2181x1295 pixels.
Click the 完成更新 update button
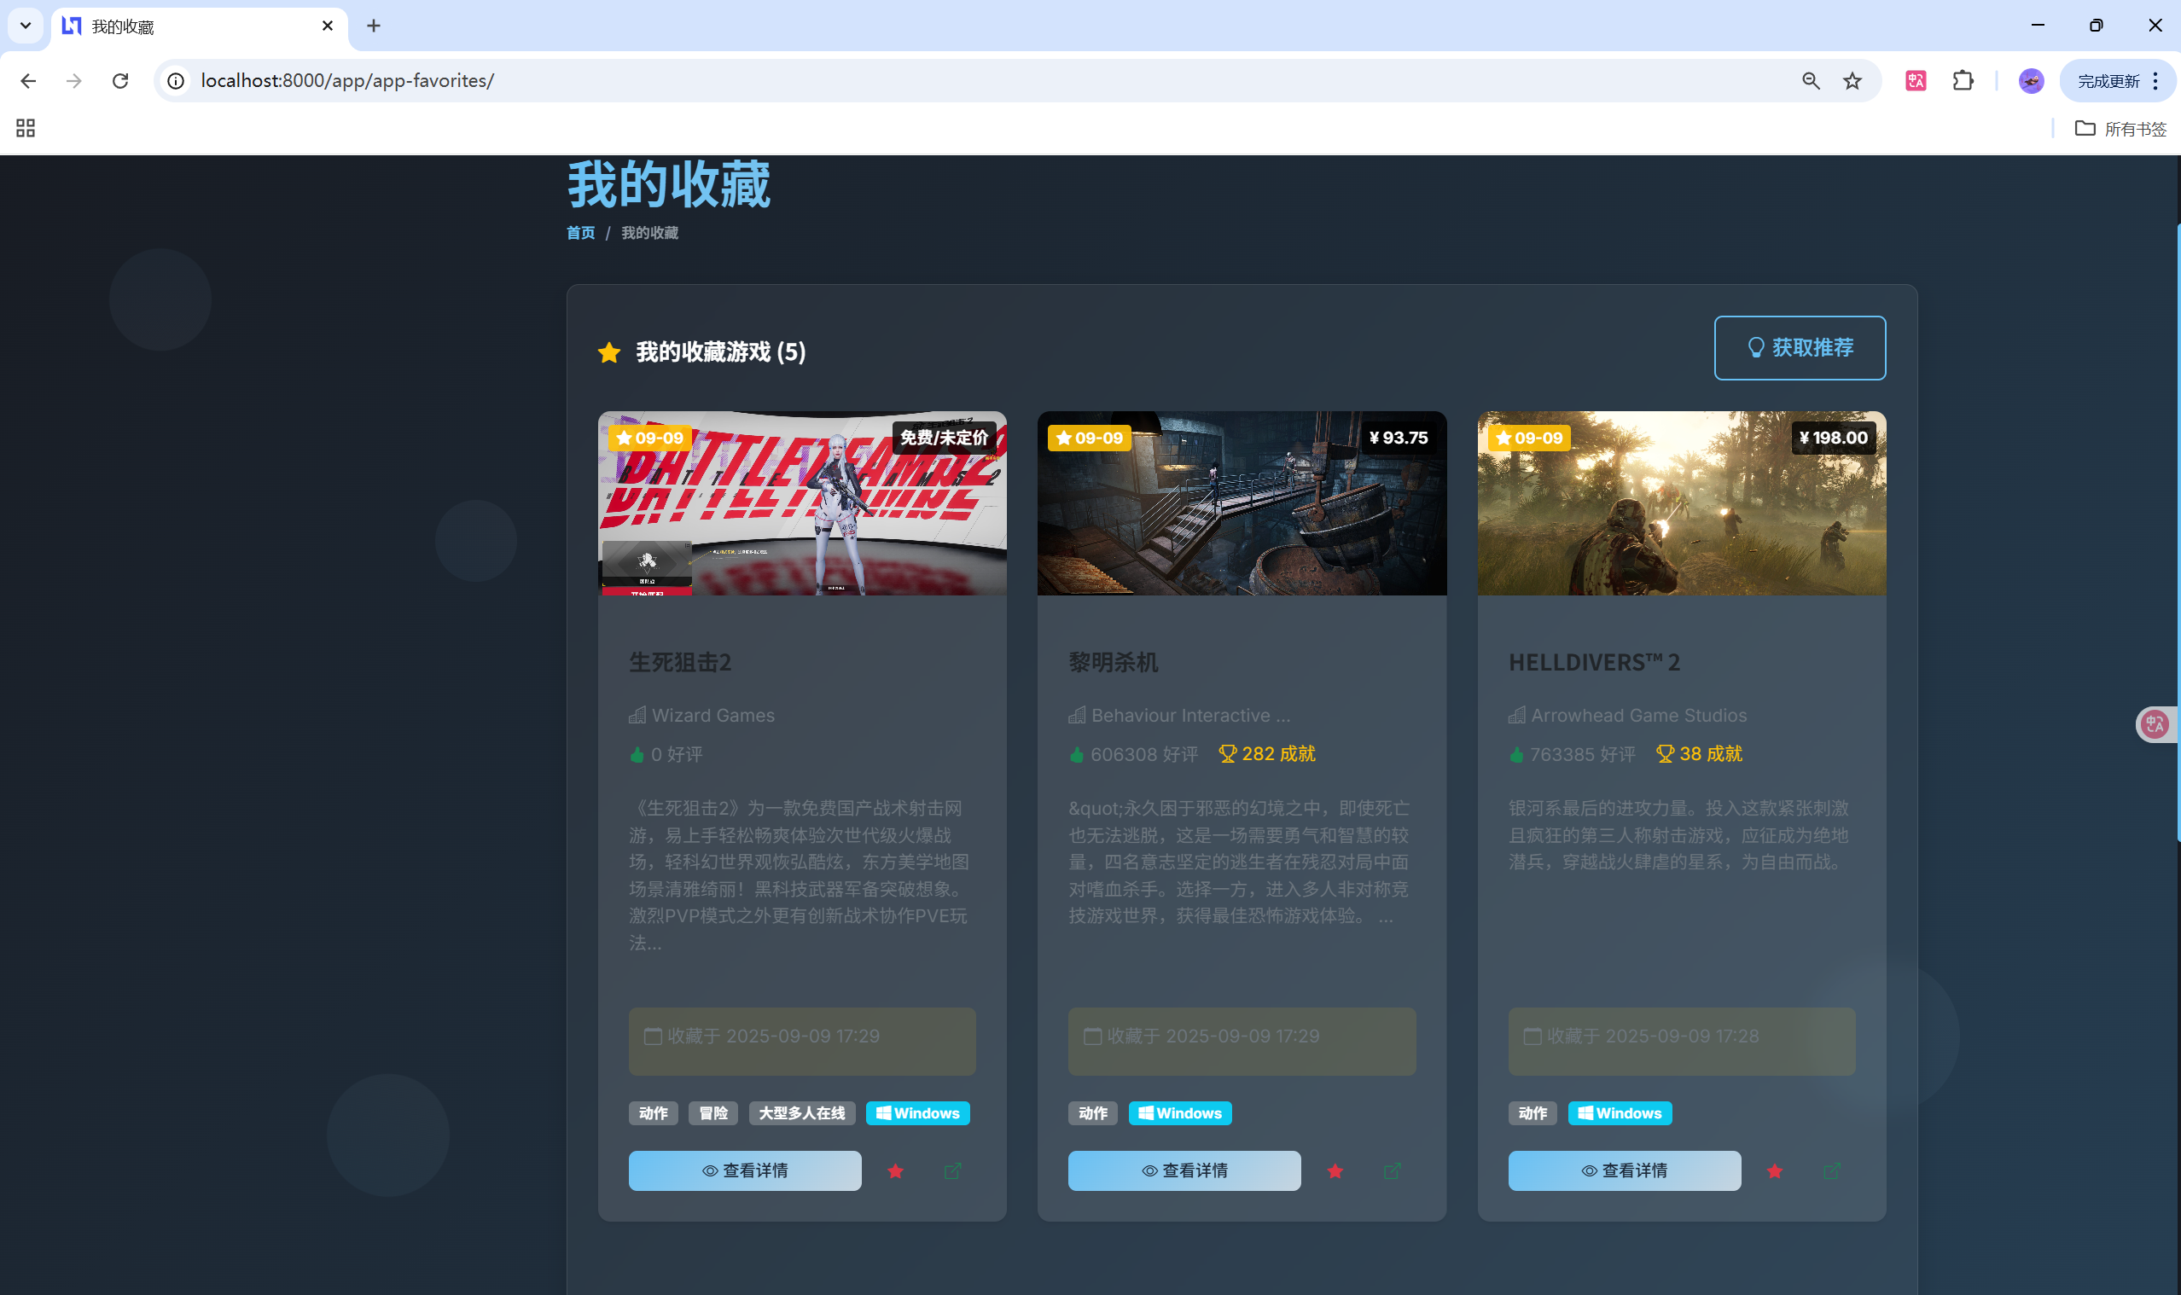click(x=2108, y=81)
